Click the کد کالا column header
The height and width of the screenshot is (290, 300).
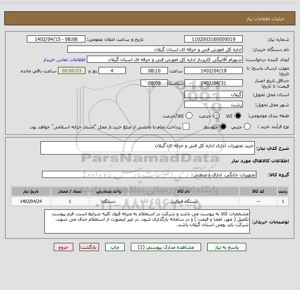point(258,192)
